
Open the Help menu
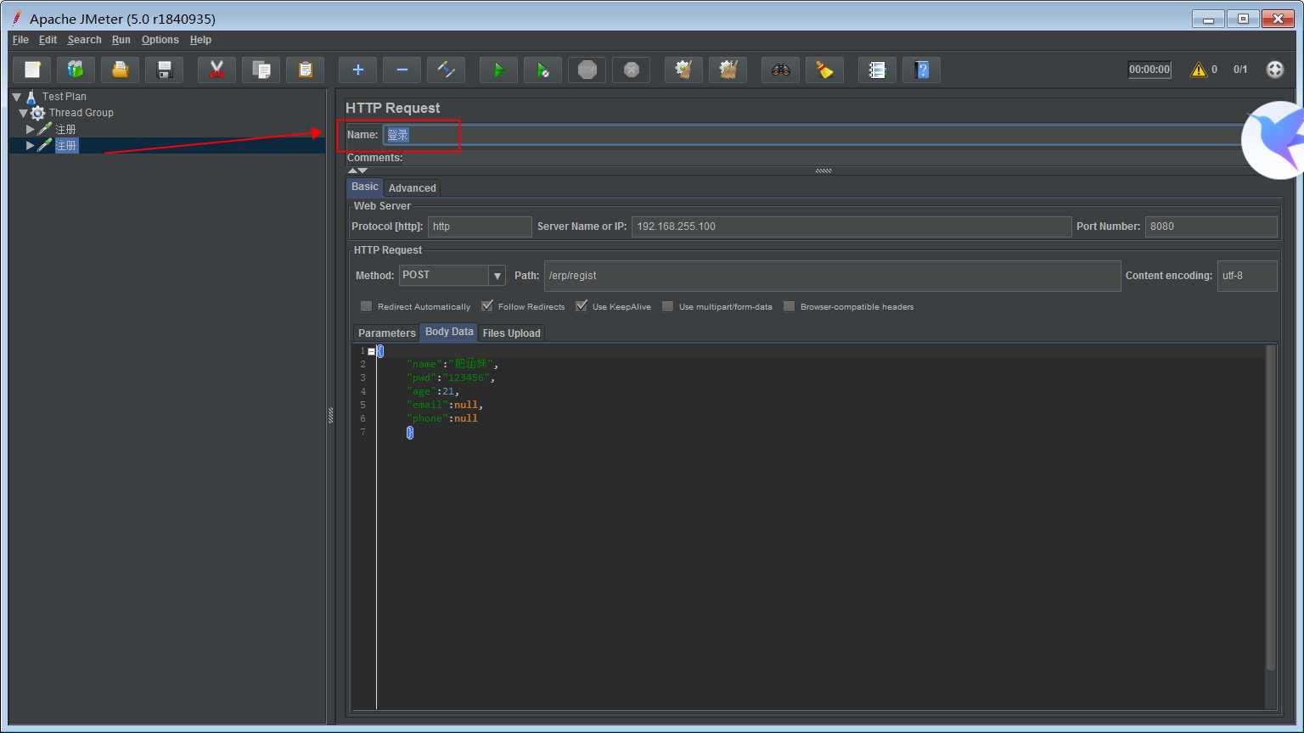pos(200,40)
